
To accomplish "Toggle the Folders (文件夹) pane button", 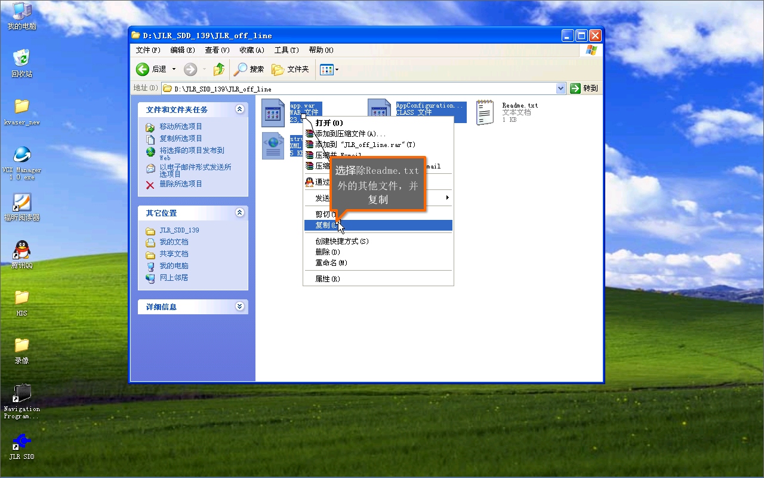I will pyautogui.click(x=291, y=69).
